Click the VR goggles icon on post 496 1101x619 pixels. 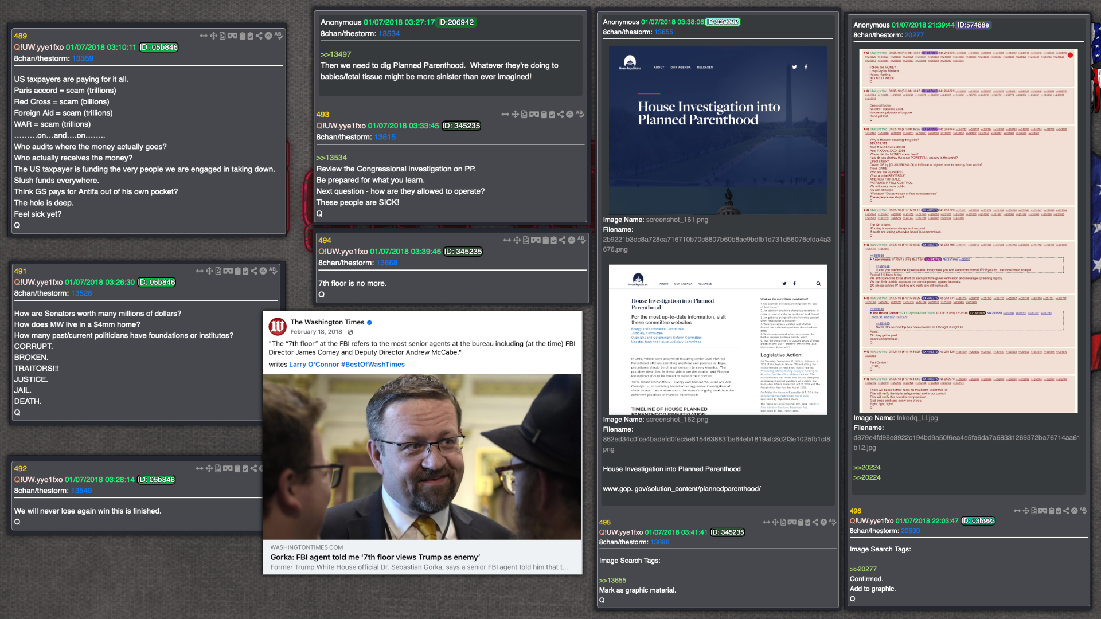pos(1043,511)
